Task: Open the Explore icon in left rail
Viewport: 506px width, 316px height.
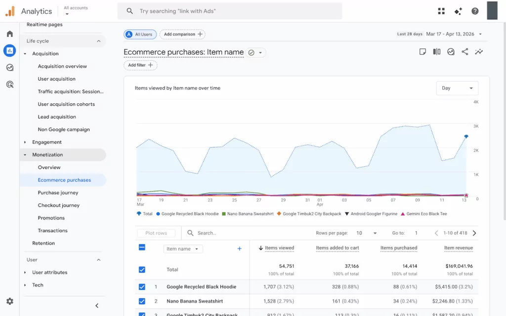Action: click(x=10, y=67)
